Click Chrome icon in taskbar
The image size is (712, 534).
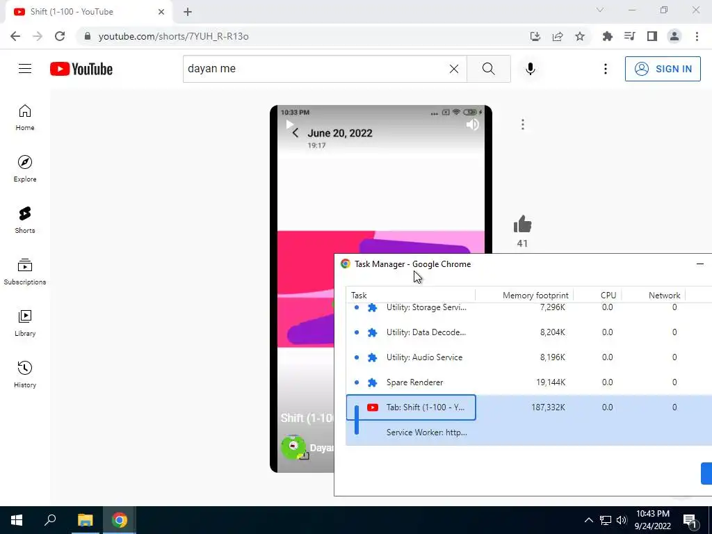pyautogui.click(x=120, y=520)
